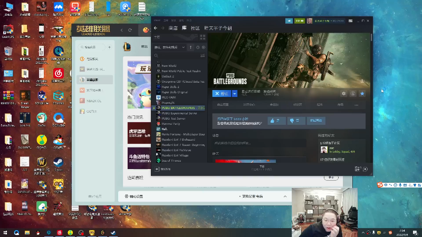Select New World Public Test Realm
This screenshot has height=237, width=422.
pos(181,71)
